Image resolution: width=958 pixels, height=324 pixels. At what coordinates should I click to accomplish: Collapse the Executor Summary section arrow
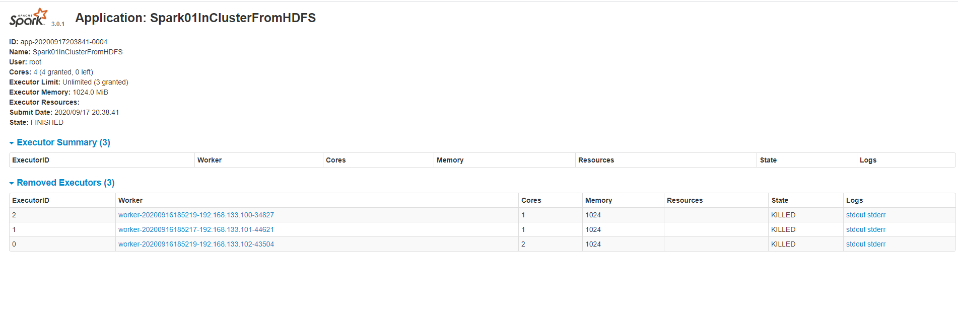[x=12, y=143]
